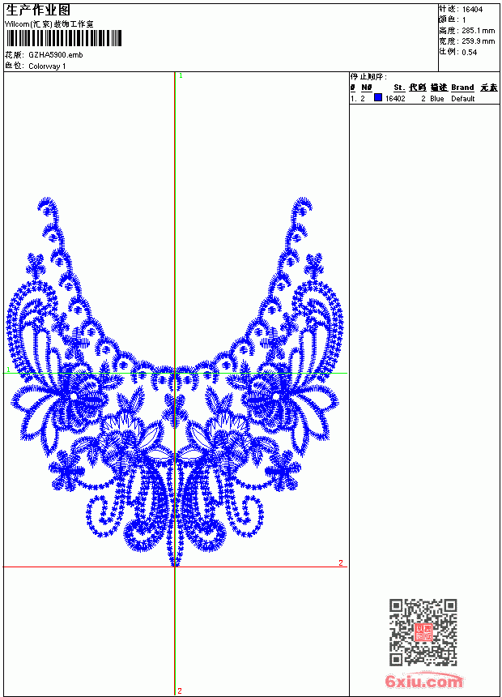The image size is (502, 697).
Task: Select the blue thread color swatch
Action: point(378,97)
